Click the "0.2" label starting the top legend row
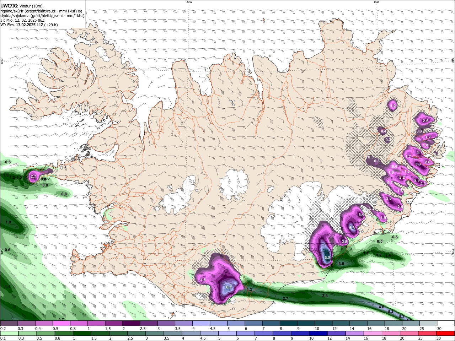 point(3,329)
